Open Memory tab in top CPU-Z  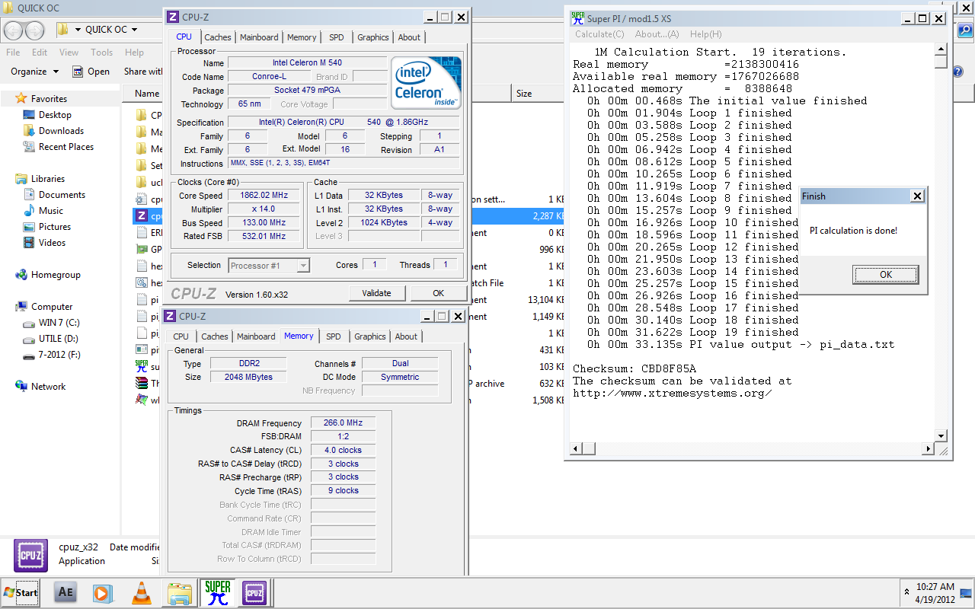(302, 37)
